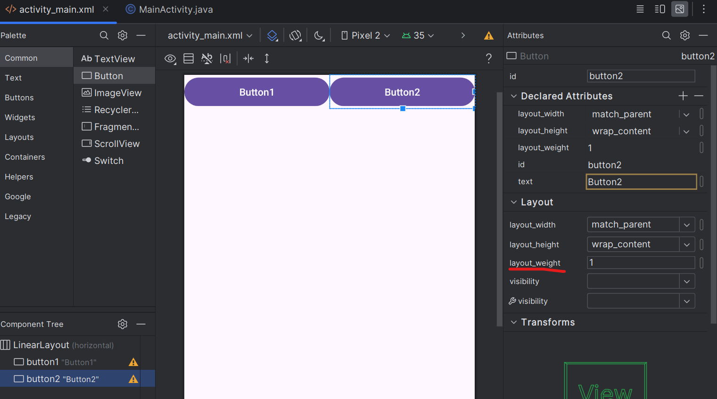
Task: Open the Pixel 2 device dropdown
Action: [x=365, y=35]
